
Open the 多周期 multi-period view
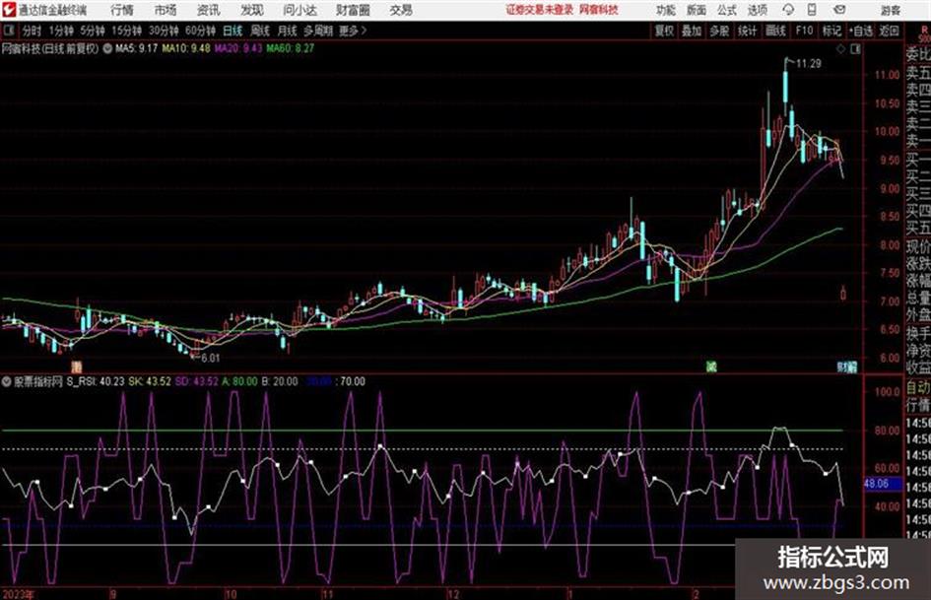click(x=318, y=31)
